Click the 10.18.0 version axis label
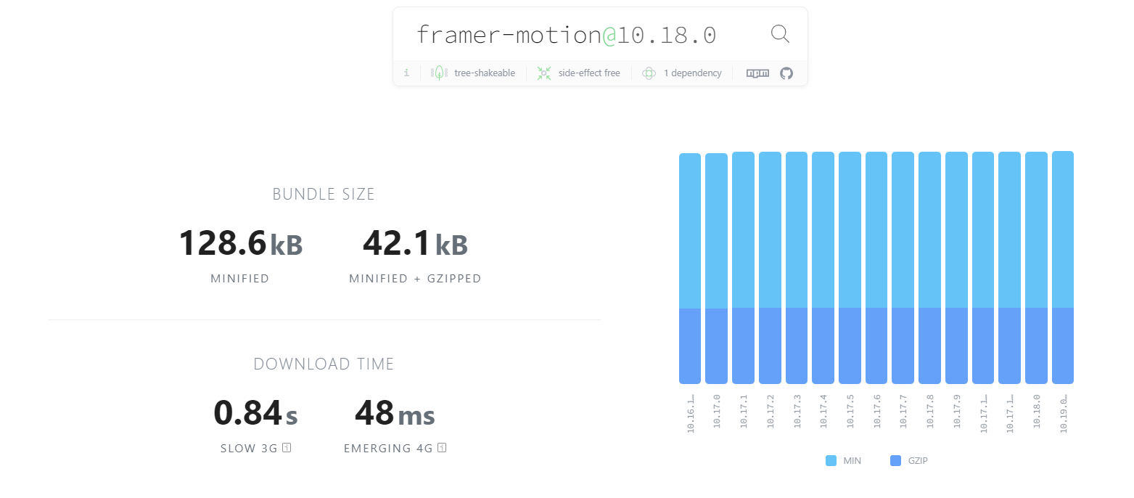 1037,413
